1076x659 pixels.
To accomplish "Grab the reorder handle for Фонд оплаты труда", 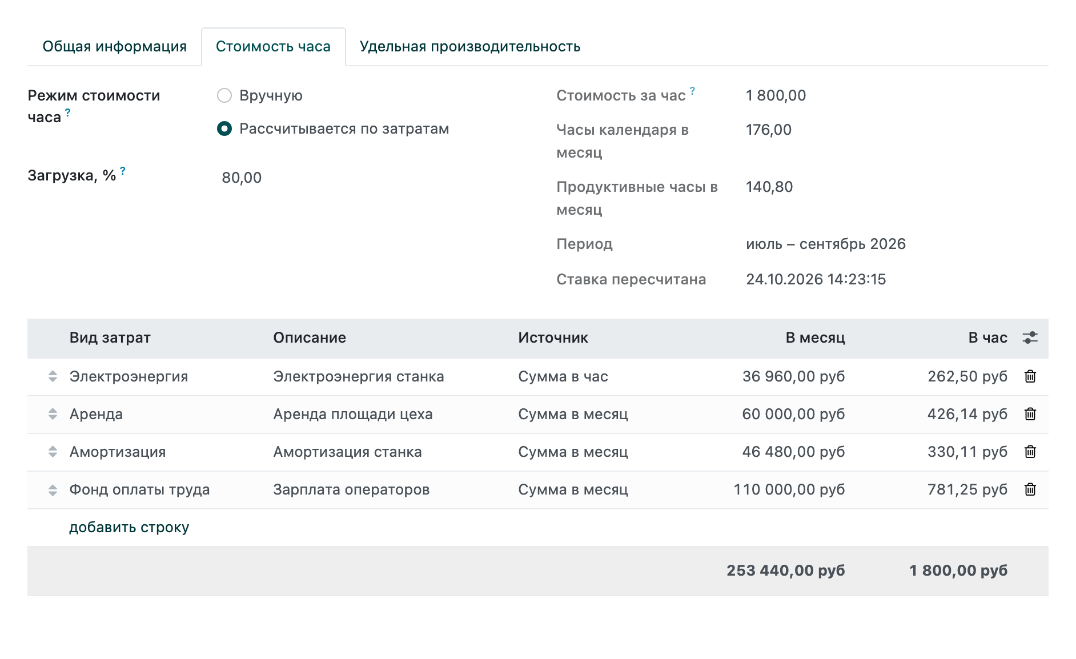I will [x=53, y=489].
